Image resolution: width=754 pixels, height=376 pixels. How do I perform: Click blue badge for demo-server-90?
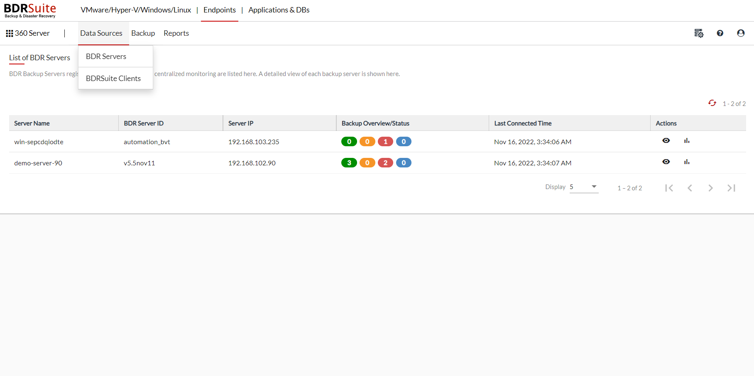tap(404, 163)
